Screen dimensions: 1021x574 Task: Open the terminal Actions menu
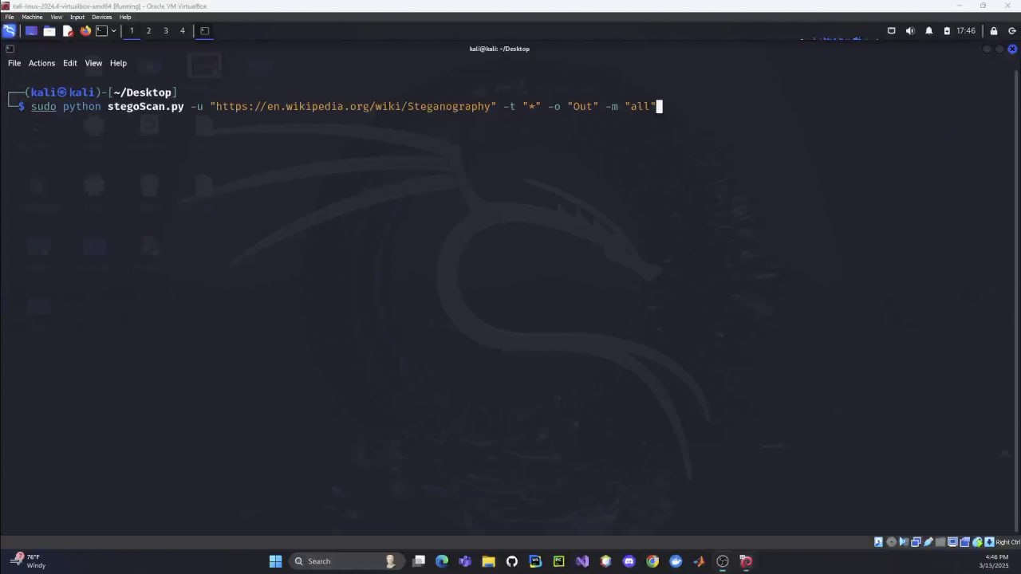41,63
